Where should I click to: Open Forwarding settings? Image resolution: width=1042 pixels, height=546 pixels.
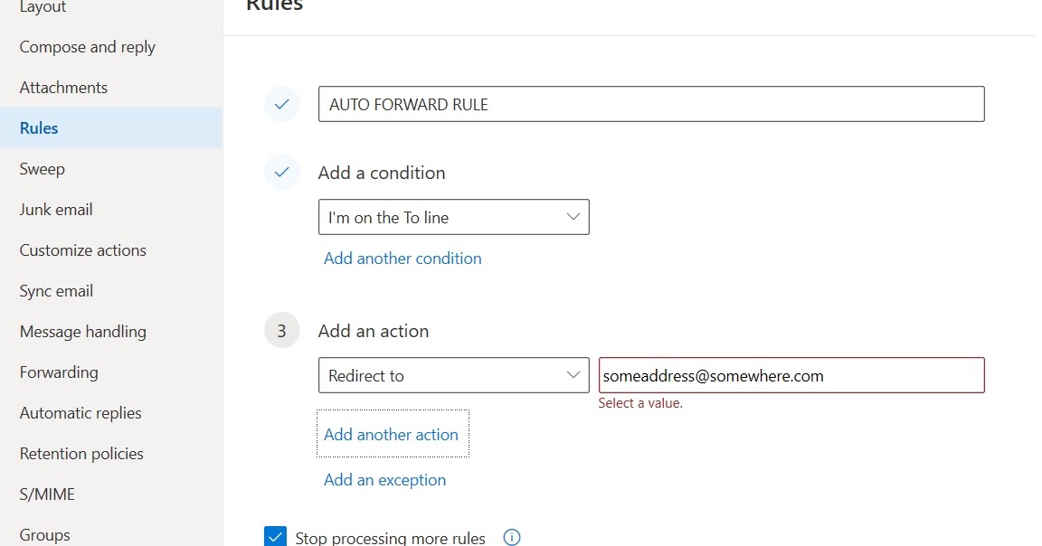click(x=58, y=372)
